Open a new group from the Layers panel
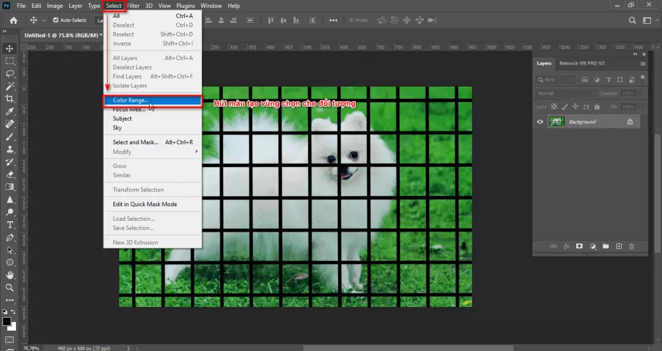 (606, 247)
